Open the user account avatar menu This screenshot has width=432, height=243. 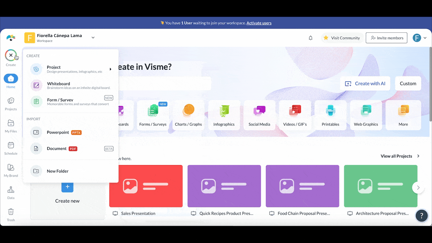(x=419, y=38)
